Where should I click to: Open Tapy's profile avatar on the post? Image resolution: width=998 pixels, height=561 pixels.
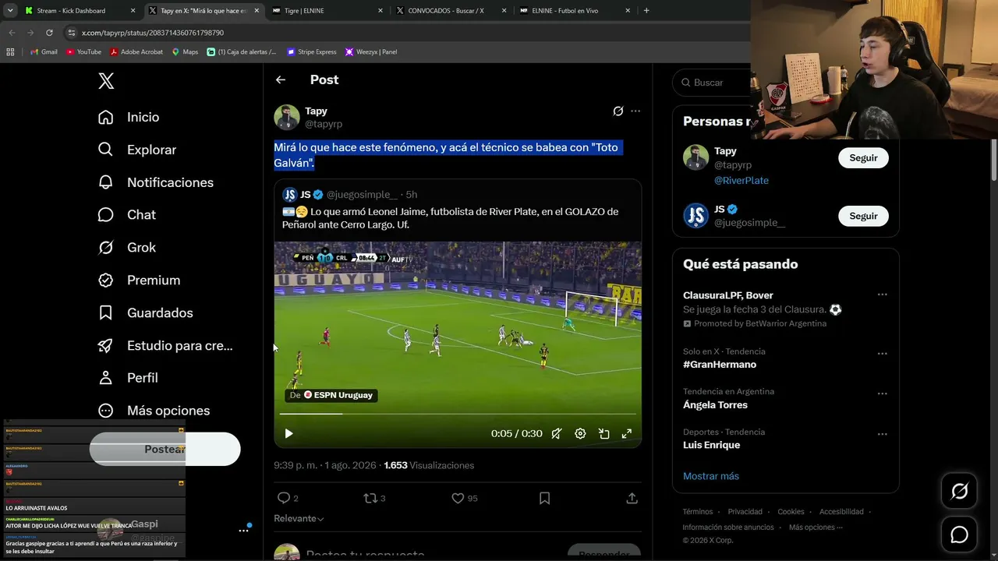[287, 117]
